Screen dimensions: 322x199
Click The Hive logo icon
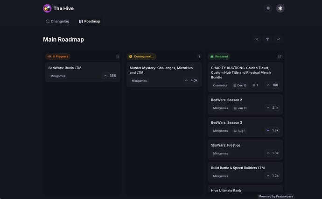[x=47, y=8]
